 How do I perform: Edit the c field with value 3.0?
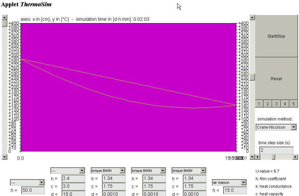pyautogui.click(x=74, y=186)
